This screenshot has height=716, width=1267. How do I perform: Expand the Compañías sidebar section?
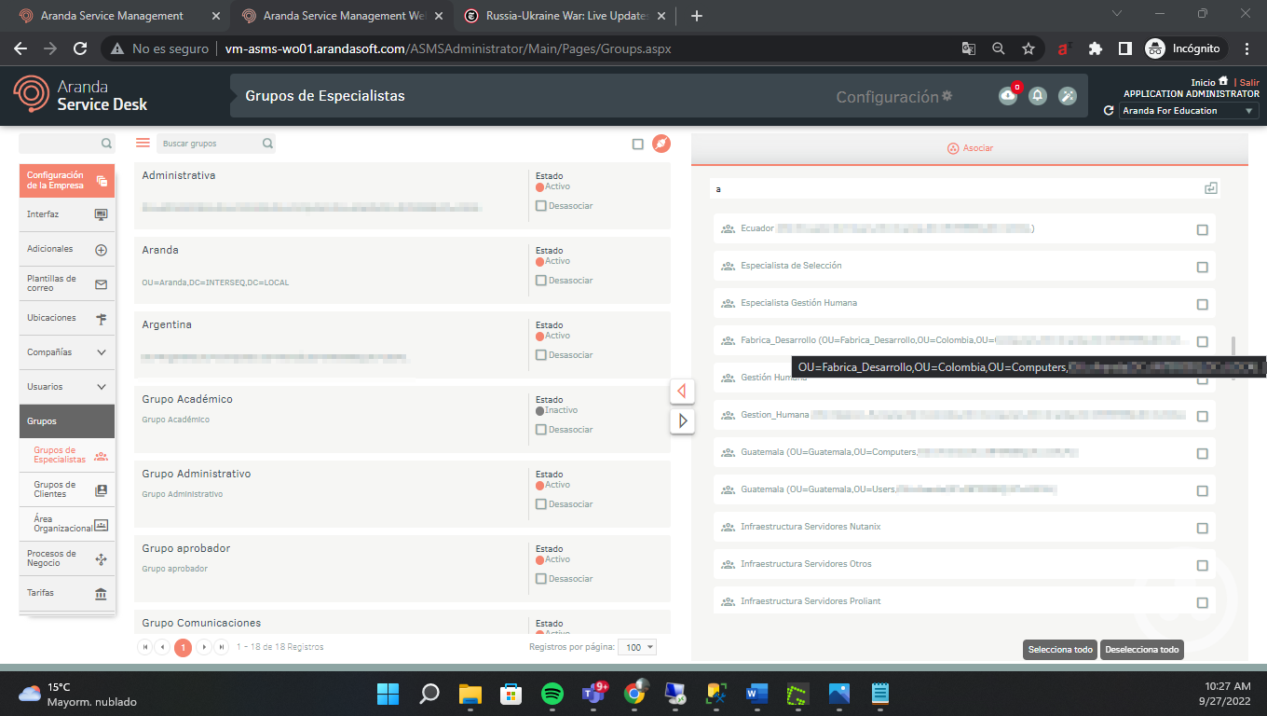67,352
